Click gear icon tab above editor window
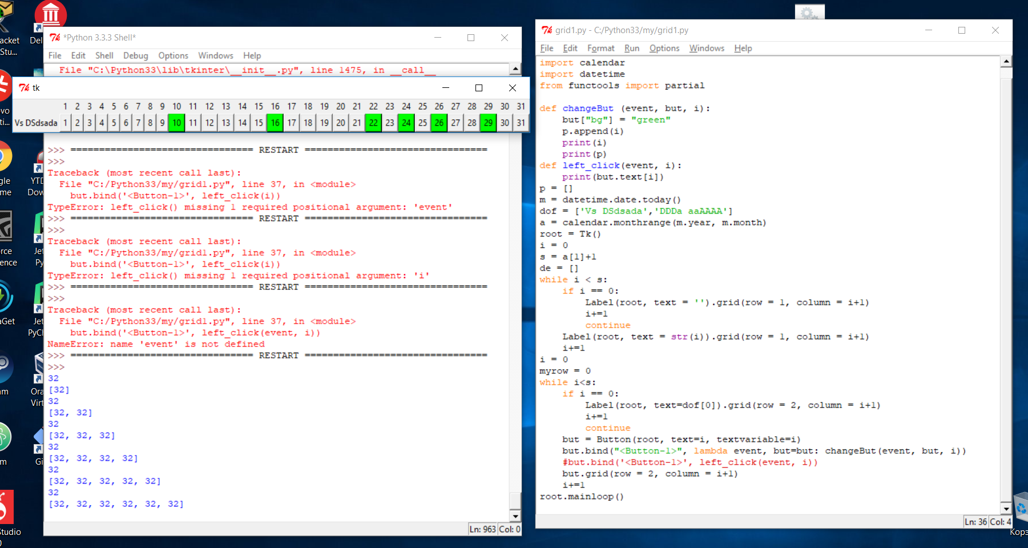Image resolution: width=1028 pixels, height=548 pixels. (809, 12)
